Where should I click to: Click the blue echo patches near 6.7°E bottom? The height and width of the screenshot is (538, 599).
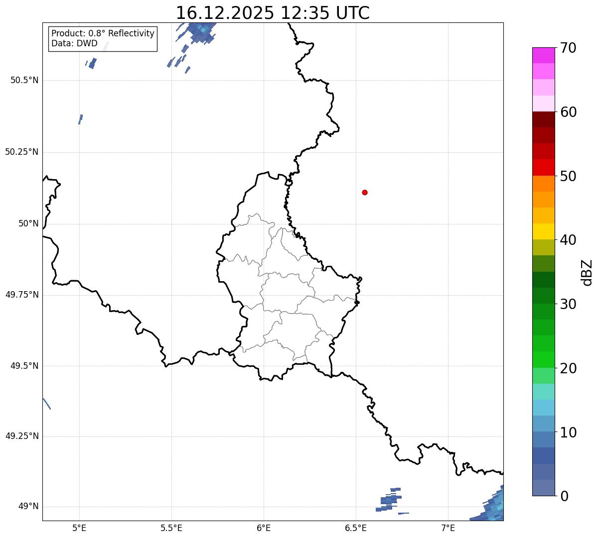tap(390, 500)
